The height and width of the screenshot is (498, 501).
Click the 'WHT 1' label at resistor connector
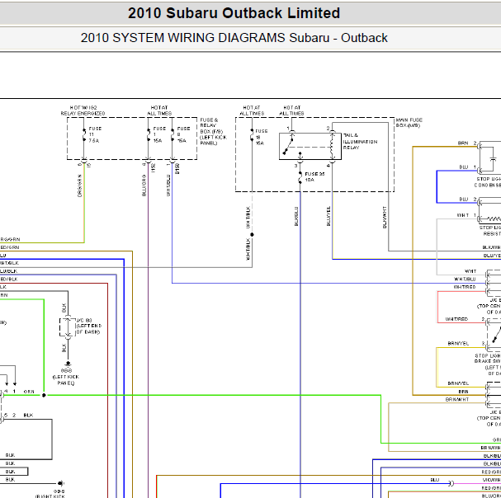tap(466, 215)
